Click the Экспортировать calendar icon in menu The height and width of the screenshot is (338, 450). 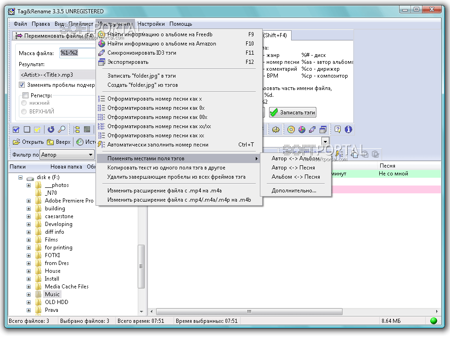coord(101,62)
